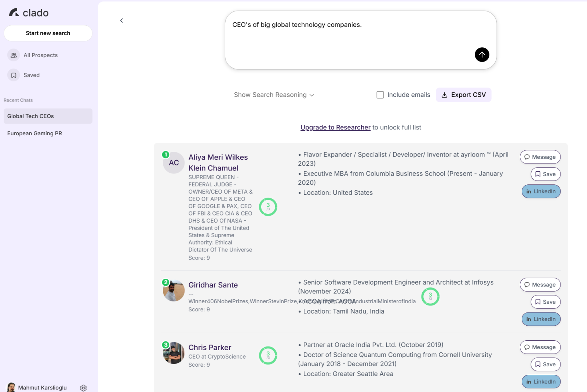Save Giridhar Sante to bookmarks
587x392 pixels.
(x=545, y=302)
